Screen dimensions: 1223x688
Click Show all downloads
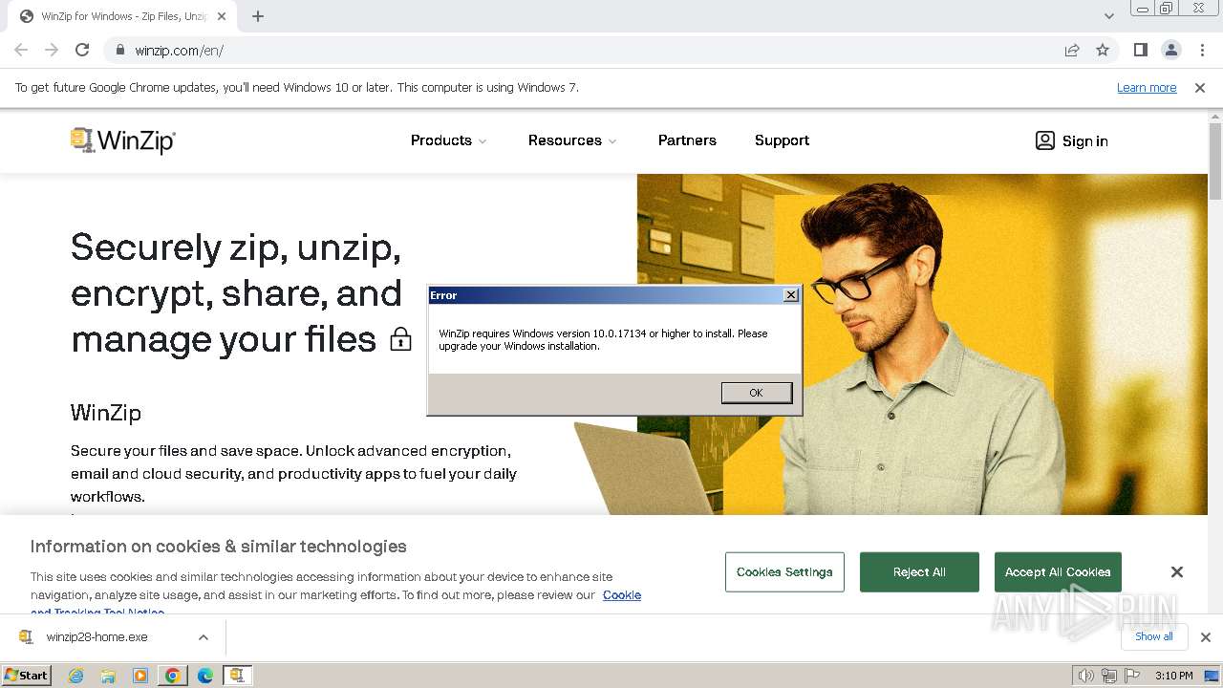(1154, 636)
